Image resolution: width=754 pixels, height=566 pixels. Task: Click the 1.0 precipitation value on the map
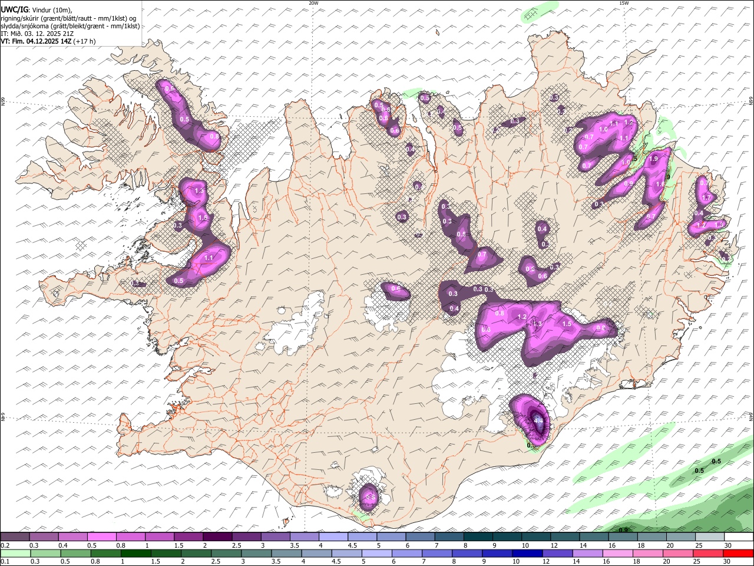pos(603,130)
